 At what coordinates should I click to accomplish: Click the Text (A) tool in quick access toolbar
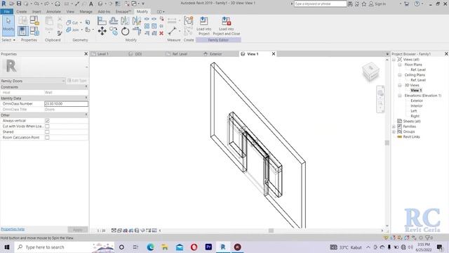click(x=91, y=4)
